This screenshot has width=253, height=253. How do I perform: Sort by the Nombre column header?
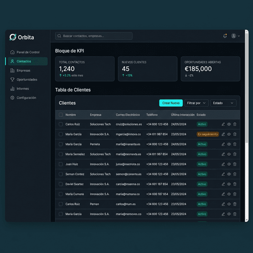click(x=70, y=115)
